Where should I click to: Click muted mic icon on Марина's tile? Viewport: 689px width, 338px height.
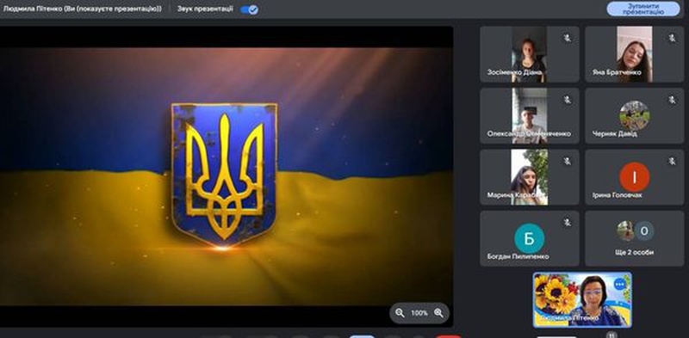tap(568, 162)
